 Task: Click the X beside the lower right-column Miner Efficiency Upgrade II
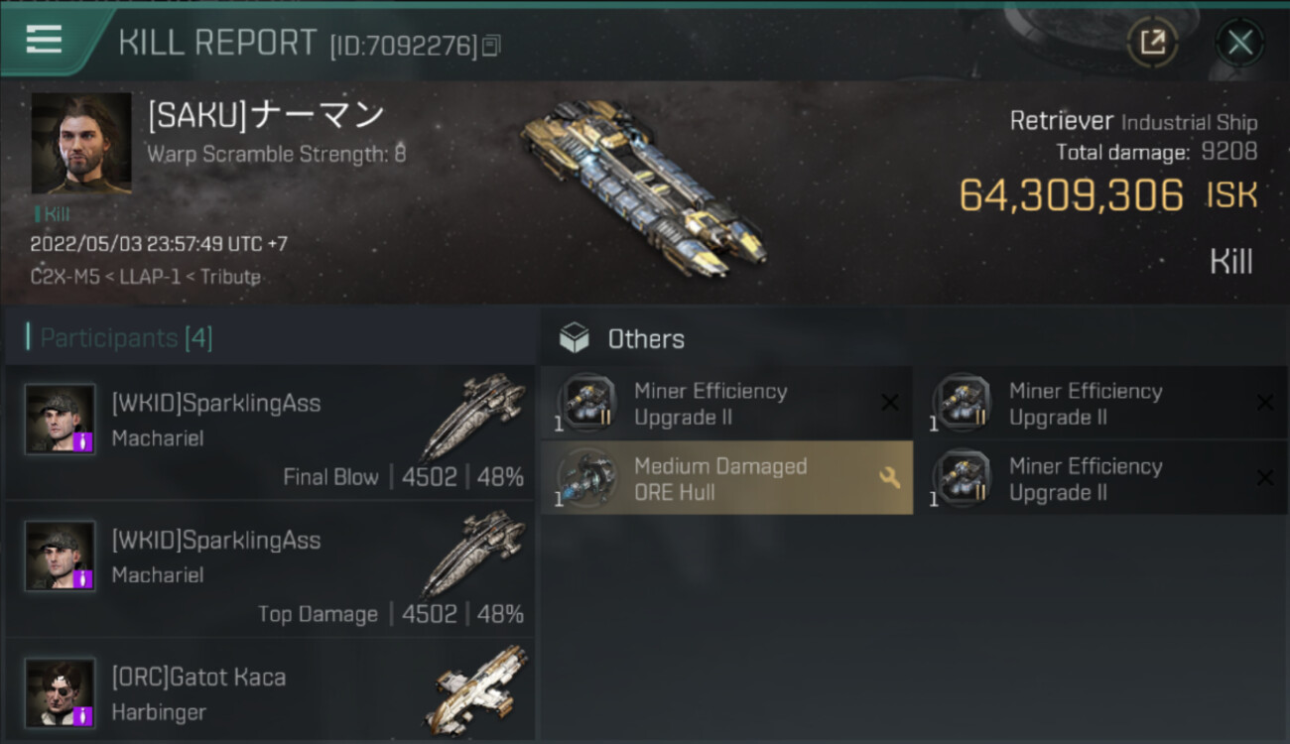coord(1265,478)
